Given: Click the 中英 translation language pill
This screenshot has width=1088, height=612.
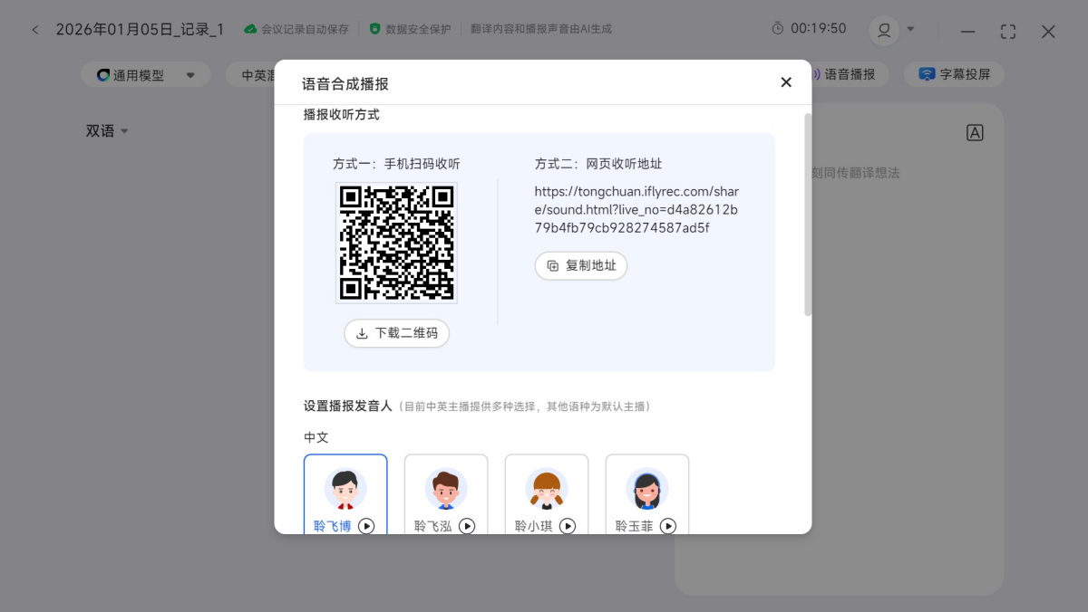Looking at the screenshot, I should point(257,74).
